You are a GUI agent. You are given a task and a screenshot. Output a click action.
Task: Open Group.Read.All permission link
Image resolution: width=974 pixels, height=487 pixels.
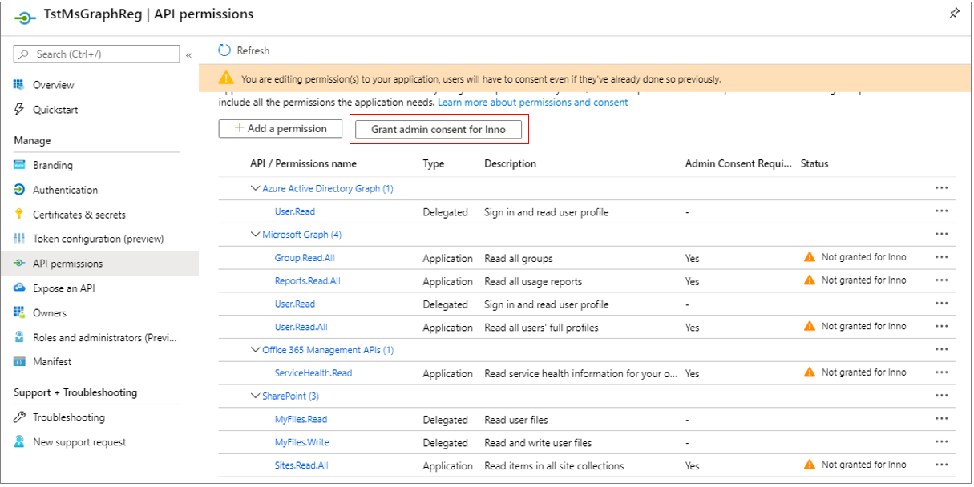tap(305, 258)
